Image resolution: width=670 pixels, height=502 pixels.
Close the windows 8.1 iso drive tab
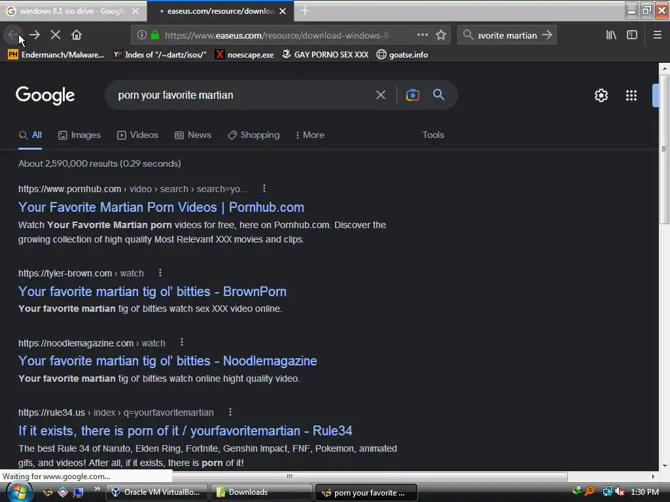[135, 11]
